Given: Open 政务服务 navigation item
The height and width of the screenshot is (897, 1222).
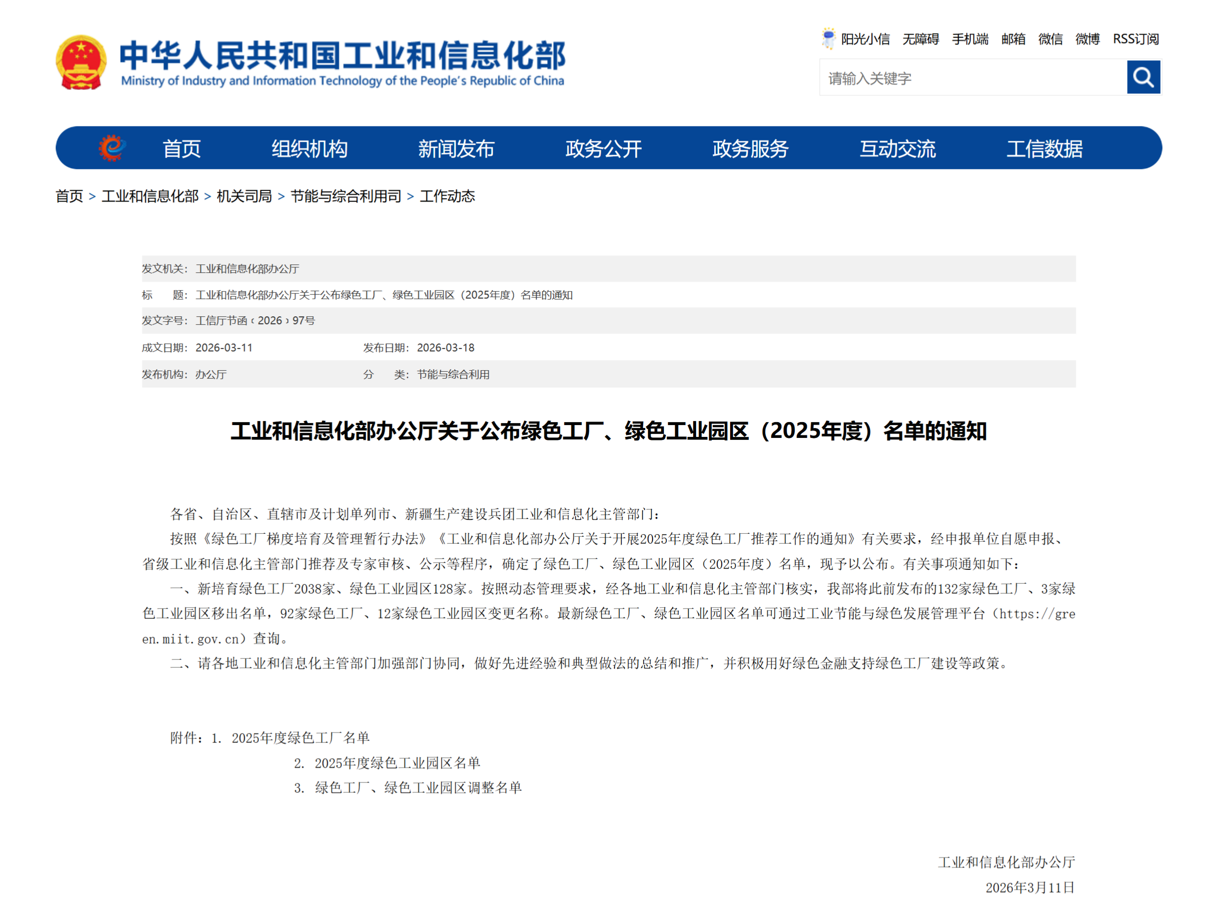Looking at the screenshot, I should point(750,148).
